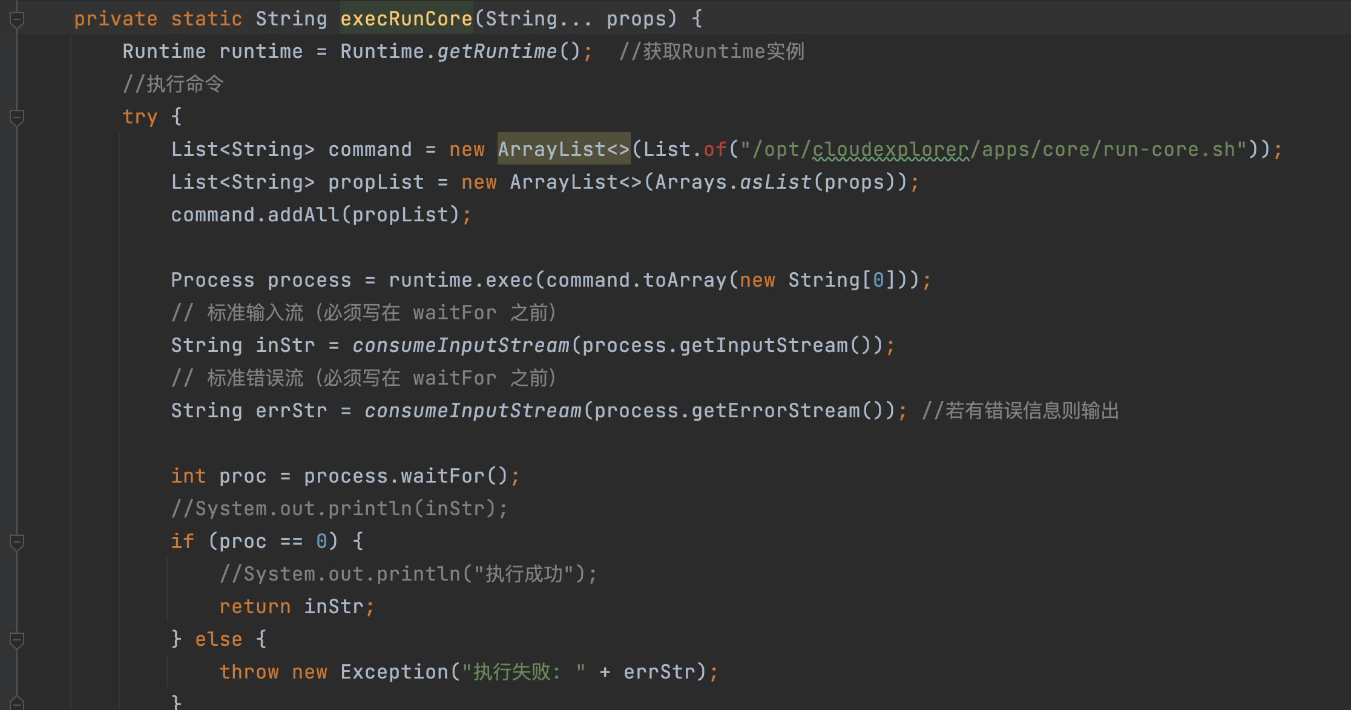
Task: Click the else keyword
Action: pyautogui.click(x=219, y=639)
